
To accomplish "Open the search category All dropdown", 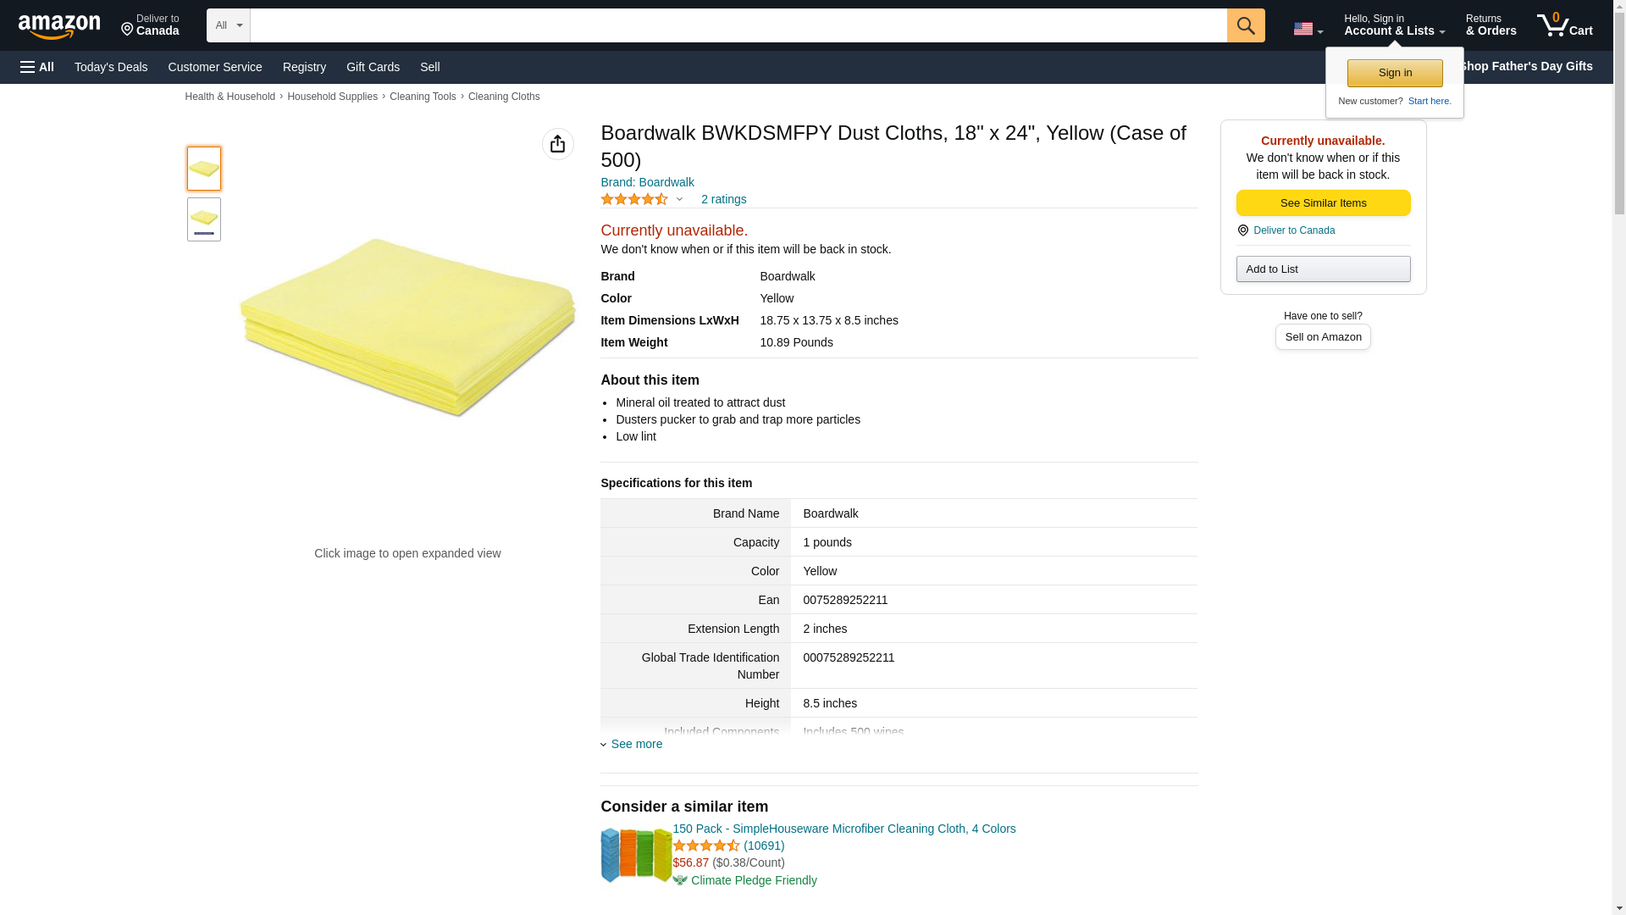I will (228, 25).
